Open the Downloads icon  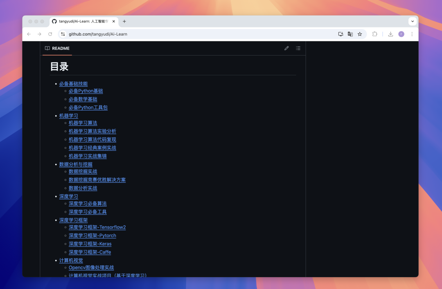point(390,34)
